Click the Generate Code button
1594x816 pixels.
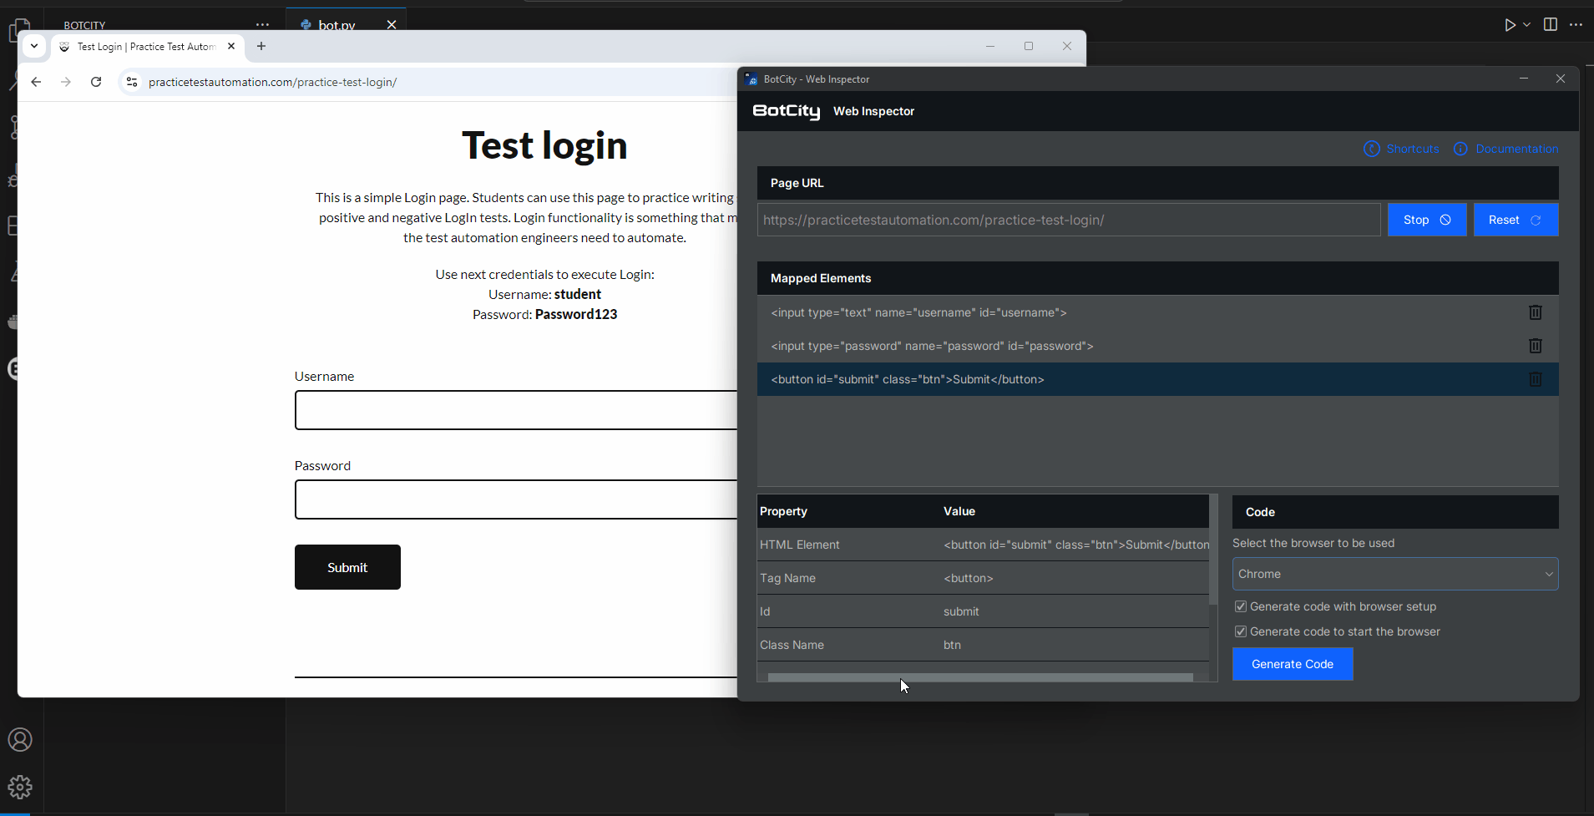[x=1293, y=664]
